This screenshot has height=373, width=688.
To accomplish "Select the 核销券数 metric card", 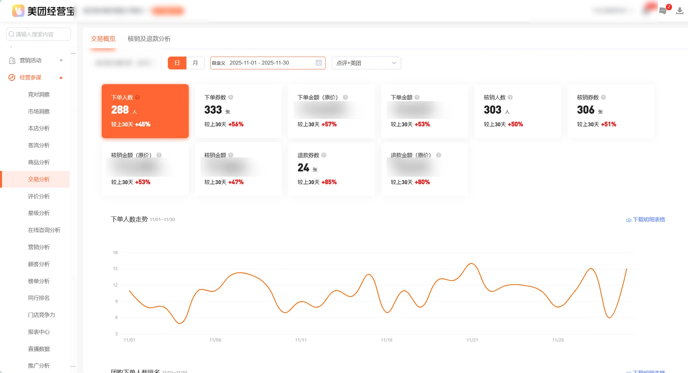I will (611, 111).
